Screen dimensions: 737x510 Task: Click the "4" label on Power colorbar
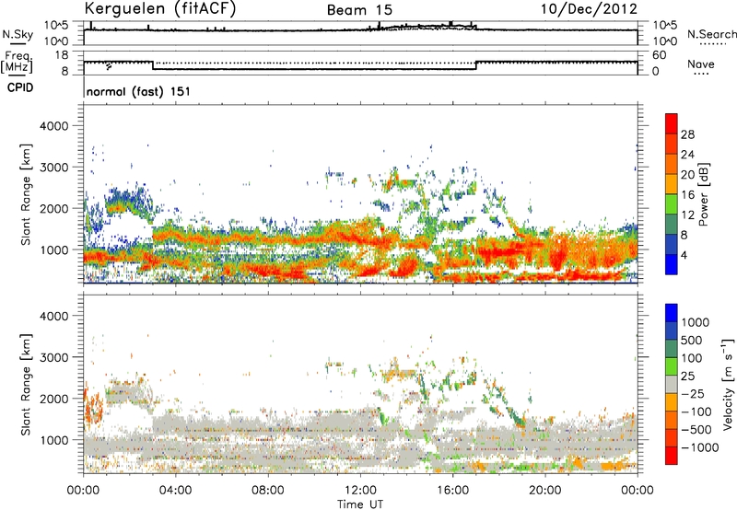tap(684, 256)
